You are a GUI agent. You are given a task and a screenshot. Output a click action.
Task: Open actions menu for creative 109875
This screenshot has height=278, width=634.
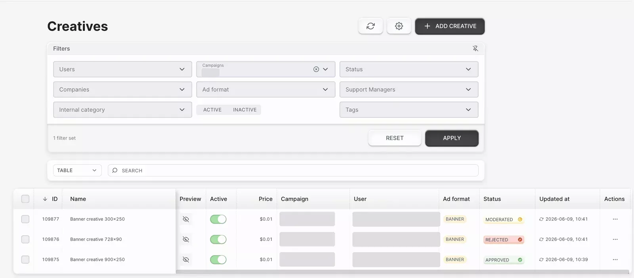(x=615, y=259)
